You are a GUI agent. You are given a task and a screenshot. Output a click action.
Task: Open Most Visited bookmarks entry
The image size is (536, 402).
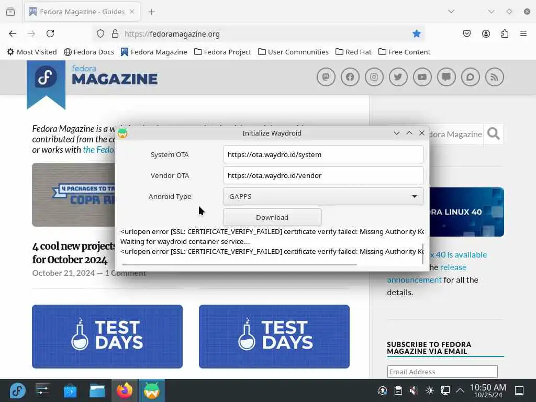tap(32, 52)
